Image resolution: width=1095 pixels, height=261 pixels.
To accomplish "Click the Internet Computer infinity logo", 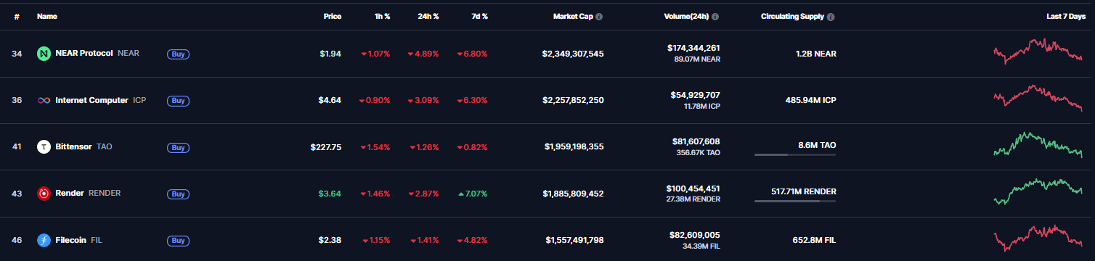I will 43,100.
